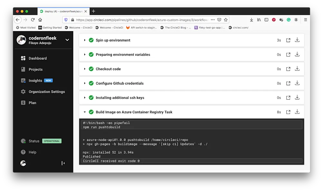Click the user avatar at sidebar bottom
Image resolution: width=323 pixels, height=191 pixels.
[23, 163]
